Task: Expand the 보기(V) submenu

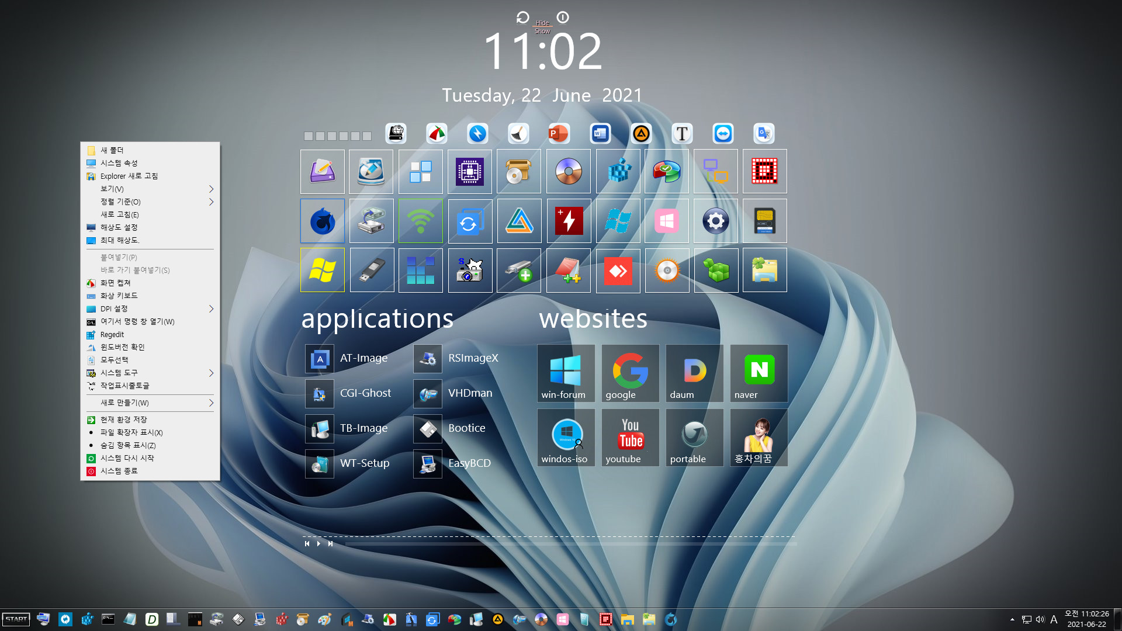Action: (150, 189)
